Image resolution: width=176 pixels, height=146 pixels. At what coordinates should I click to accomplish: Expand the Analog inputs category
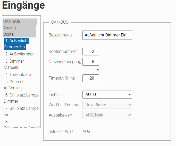[19, 28]
